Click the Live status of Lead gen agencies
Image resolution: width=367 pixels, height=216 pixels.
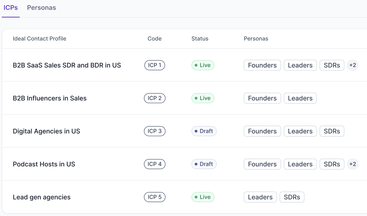[203, 197]
